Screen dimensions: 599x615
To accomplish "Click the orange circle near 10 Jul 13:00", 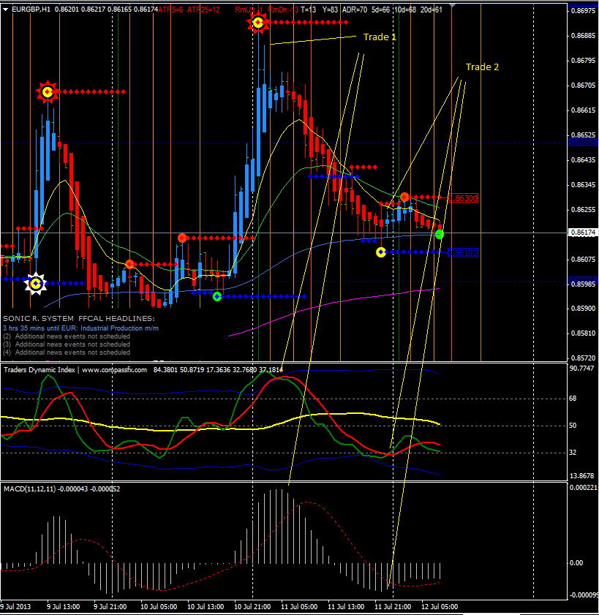I will [182, 238].
